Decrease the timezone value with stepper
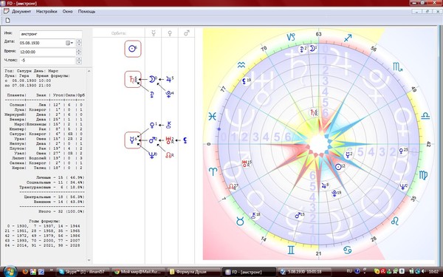The image size is (443, 277). click(x=79, y=62)
